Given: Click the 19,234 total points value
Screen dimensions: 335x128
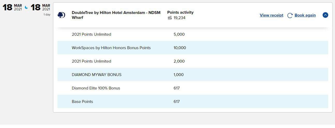Looking at the screenshot, I should [x=180, y=18].
